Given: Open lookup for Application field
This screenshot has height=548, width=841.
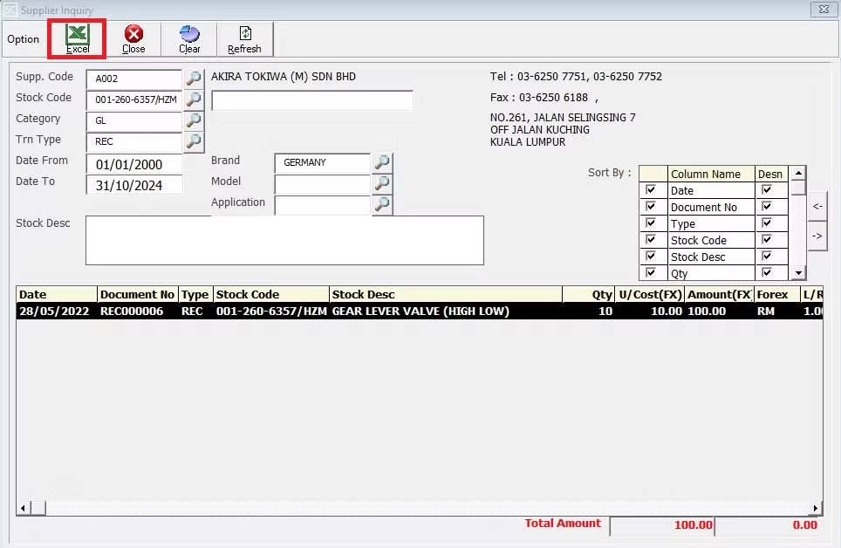Looking at the screenshot, I should tap(382, 204).
